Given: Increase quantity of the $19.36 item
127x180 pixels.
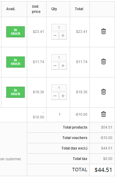Looking at the screenshot, I should coord(63,96).
